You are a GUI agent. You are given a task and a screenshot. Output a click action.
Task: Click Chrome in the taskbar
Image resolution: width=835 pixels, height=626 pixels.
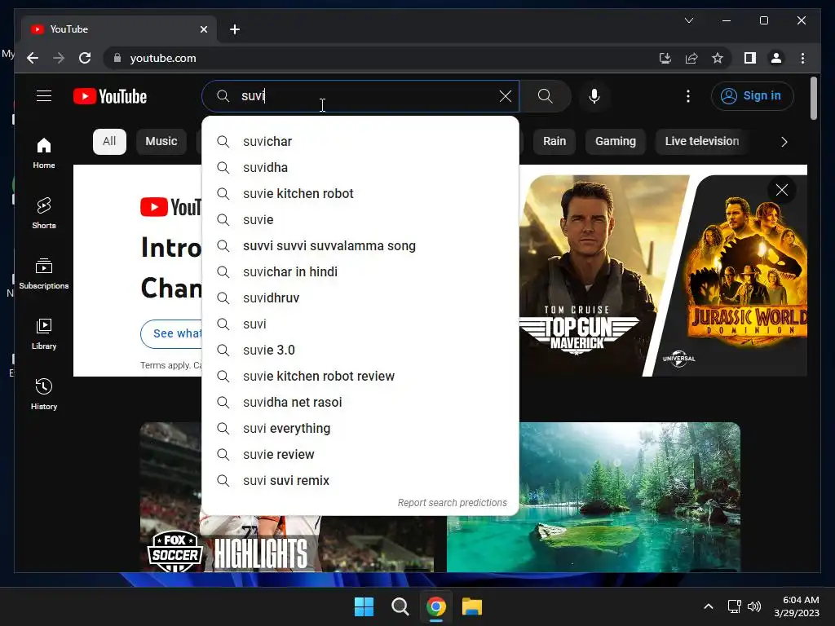436,606
